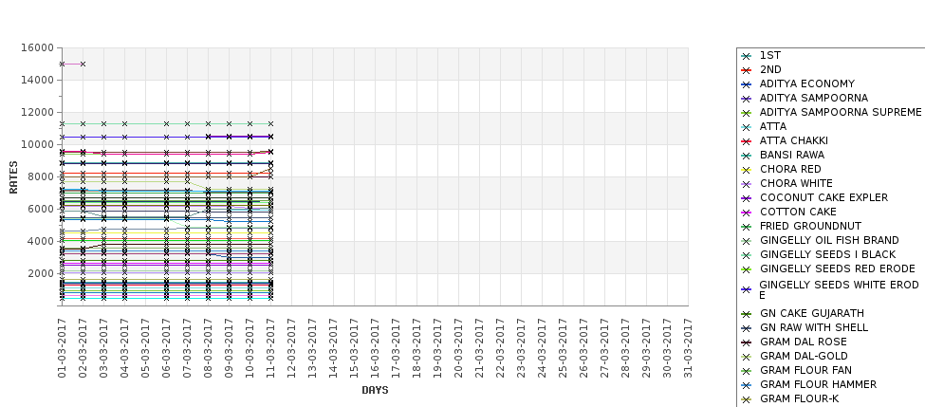Click the 01-03-2017 x-axis date label
Viewport: 925px width, 407px height.
tap(62, 347)
